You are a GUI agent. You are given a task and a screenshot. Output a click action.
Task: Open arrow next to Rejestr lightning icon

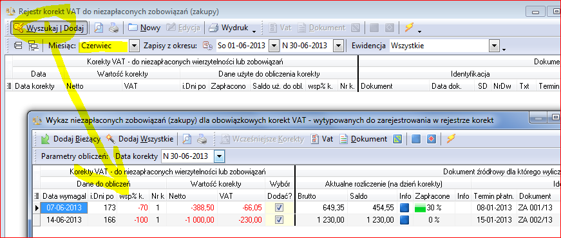[x=419, y=32]
